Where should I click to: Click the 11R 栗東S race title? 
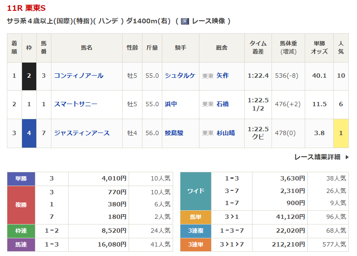pos(26,8)
